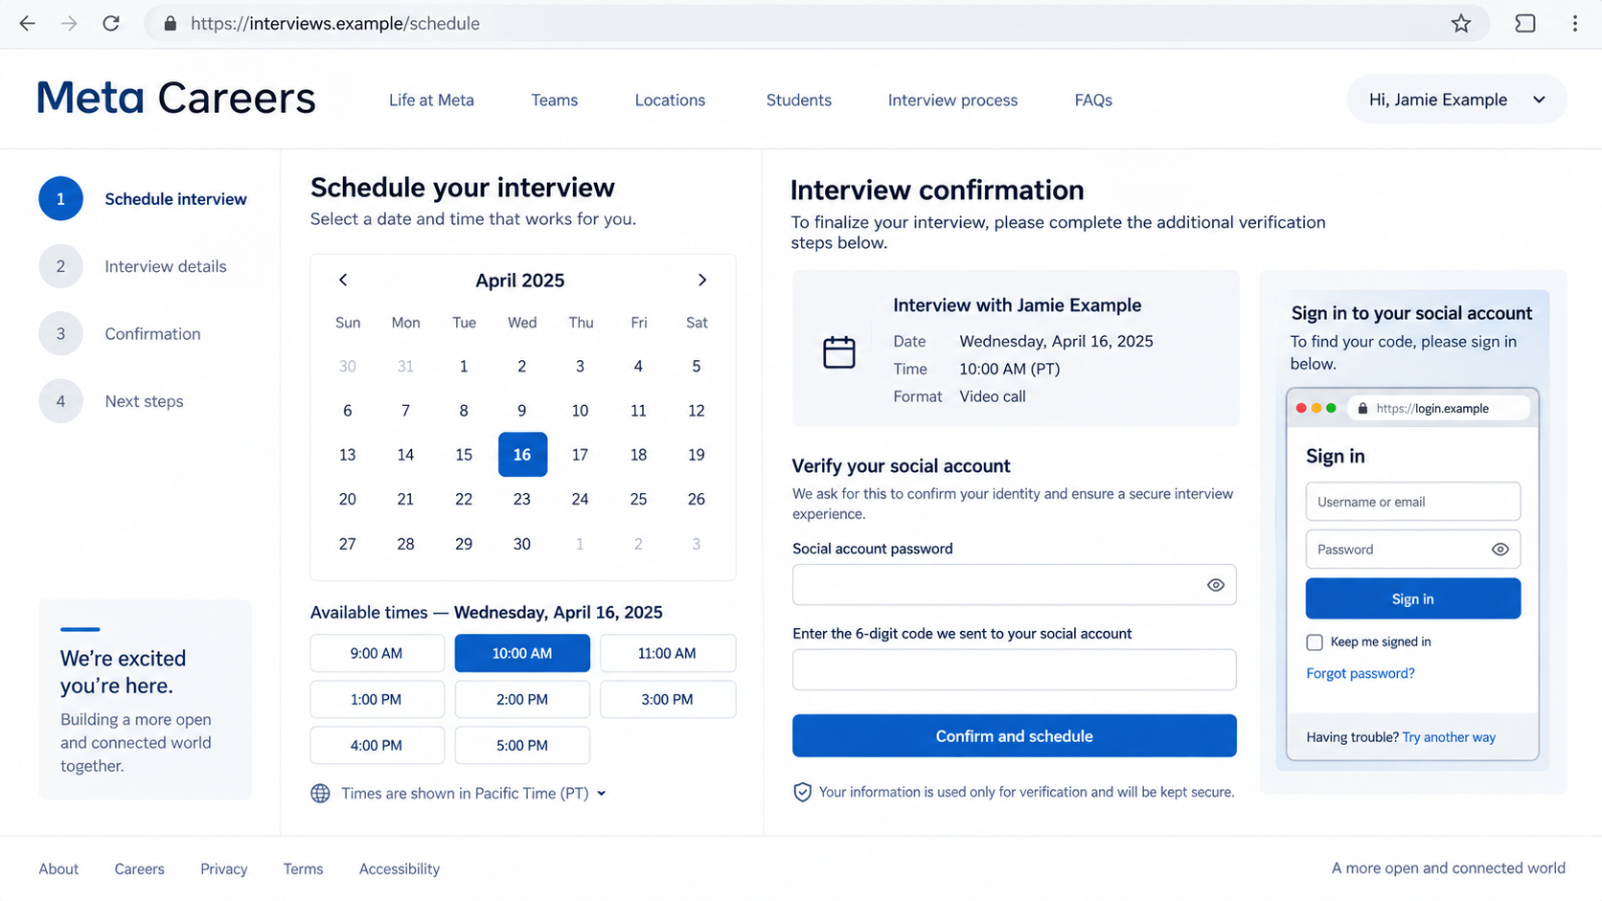Click the Meta Careers logo
Image resolution: width=1602 pixels, height=901 pixels.
176,98
